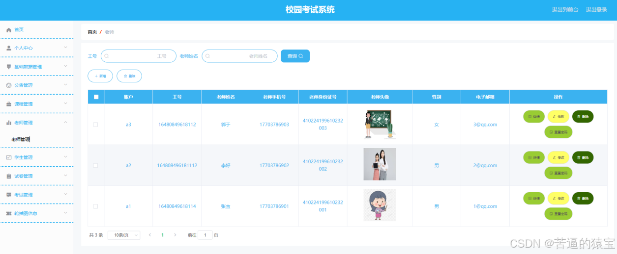Expand the 公告管理 menu chevron
The height and width of the screenshot is (254, 617).
click(x=66, y=85)
